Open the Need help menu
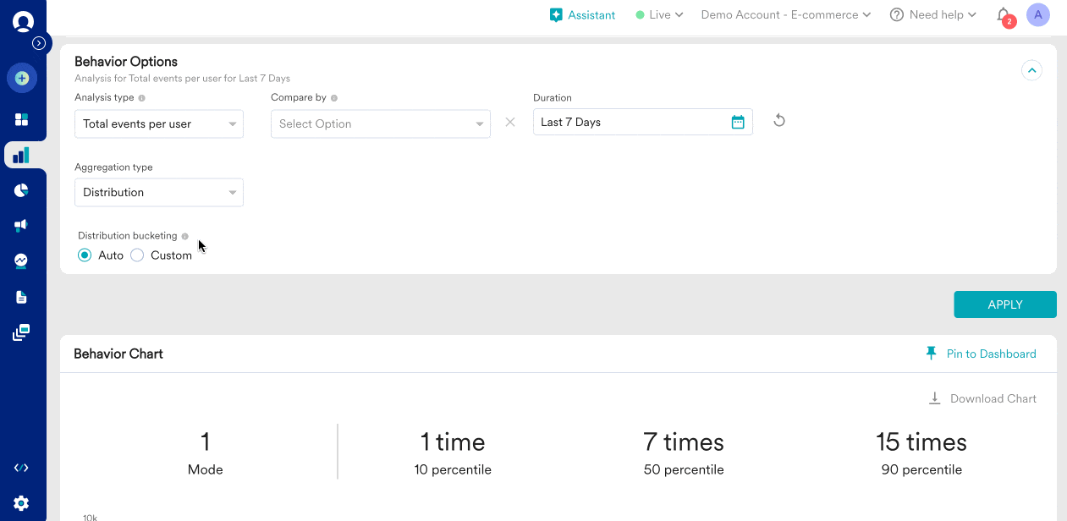The height and width of the screenshot is (521, 1067). (933, 15)
